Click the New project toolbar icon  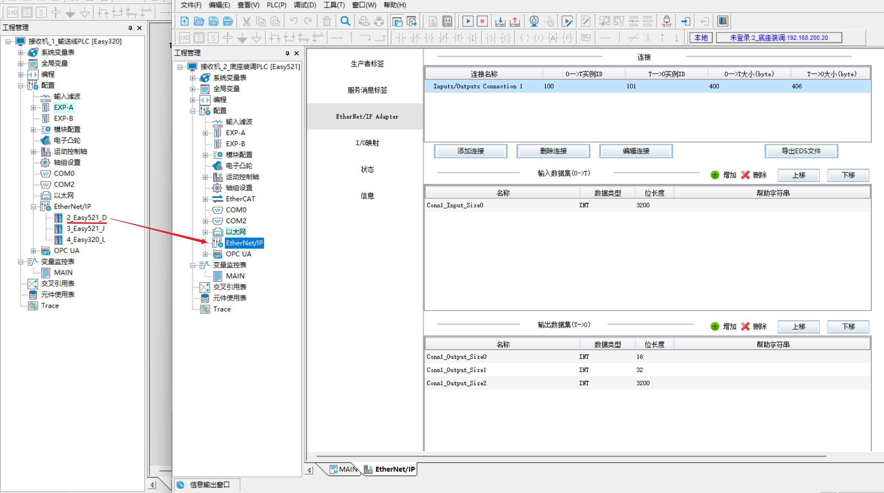[184, 21]
